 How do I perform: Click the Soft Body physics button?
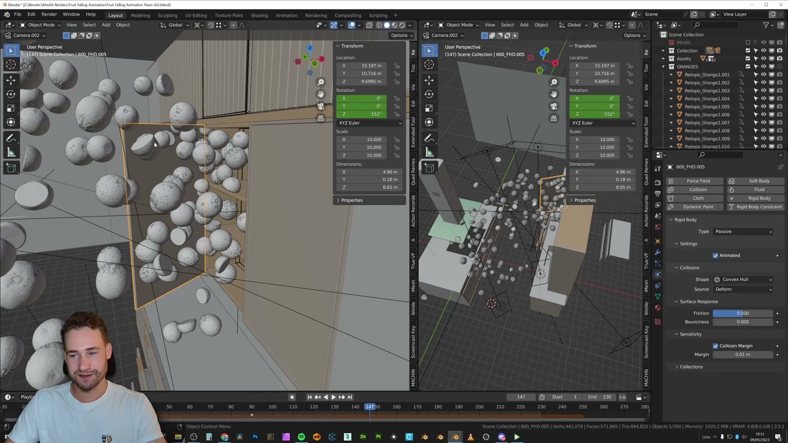click(x=756, y=181)
